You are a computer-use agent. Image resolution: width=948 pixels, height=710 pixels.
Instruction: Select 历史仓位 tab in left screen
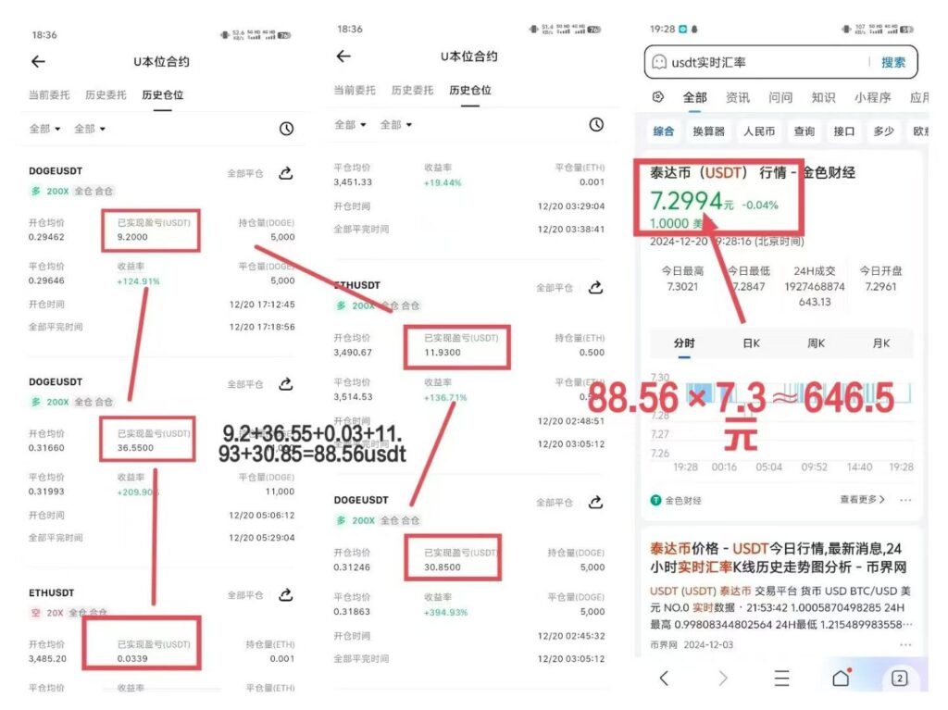pyautogui.click(x=163, y=95)
